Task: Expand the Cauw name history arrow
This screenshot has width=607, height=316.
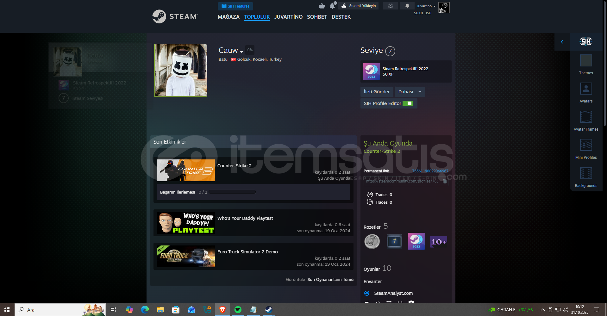Action: pos(242,52)
